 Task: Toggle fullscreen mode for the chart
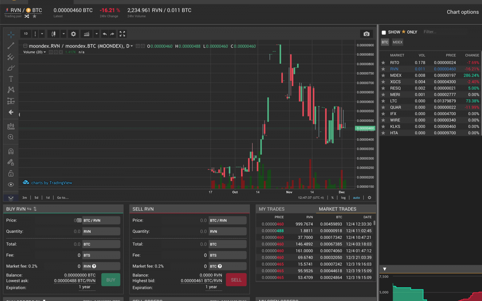point(122,34)
